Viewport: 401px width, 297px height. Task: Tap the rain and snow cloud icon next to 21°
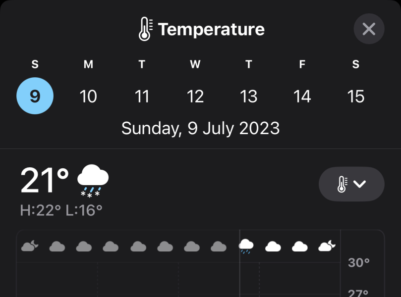[x=92, y=181]
